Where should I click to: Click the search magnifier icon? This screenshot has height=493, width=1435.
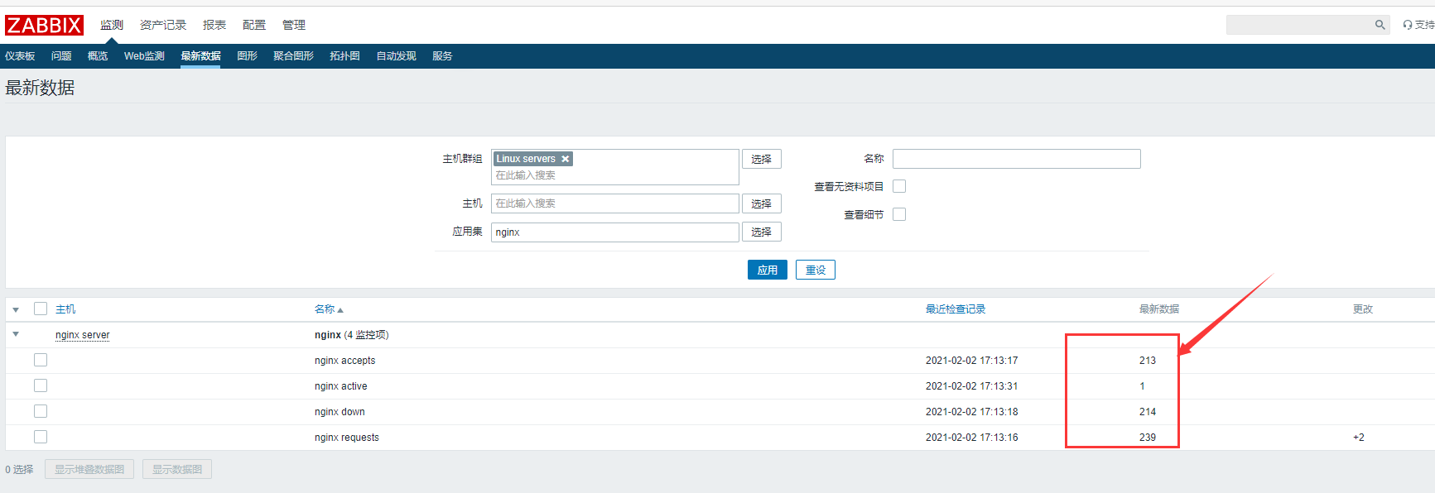[1380, 25]
